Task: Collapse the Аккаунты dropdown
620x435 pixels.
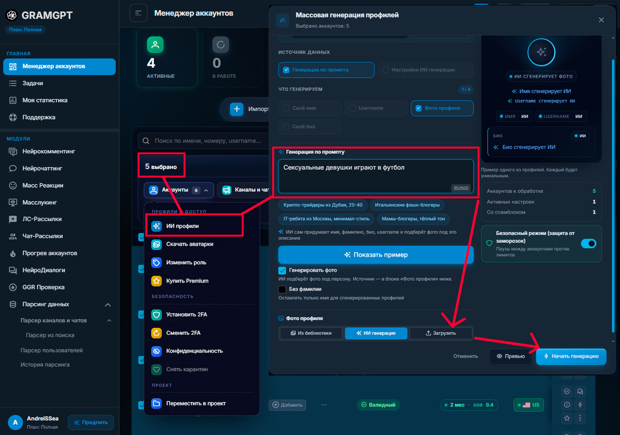Action: coord(179,190)
